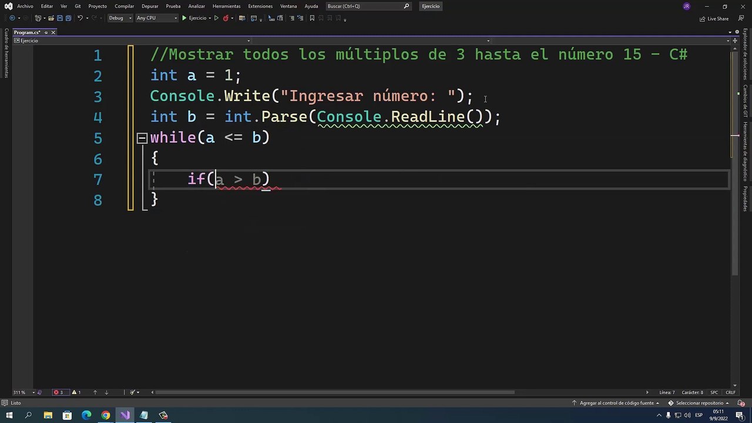The width and height of the screenshot is (752, 423).
Task: Open the JR account avatar
Action: (x=686, y=6)
